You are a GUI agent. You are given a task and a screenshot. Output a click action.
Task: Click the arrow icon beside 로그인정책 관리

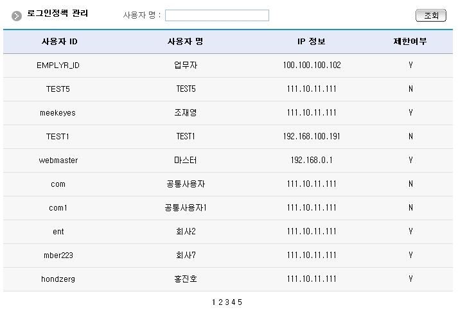click(x=16, y=15)
